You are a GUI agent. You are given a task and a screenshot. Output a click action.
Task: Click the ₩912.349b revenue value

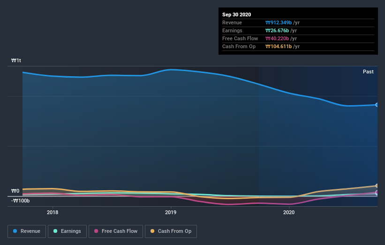tap(279, 22)
